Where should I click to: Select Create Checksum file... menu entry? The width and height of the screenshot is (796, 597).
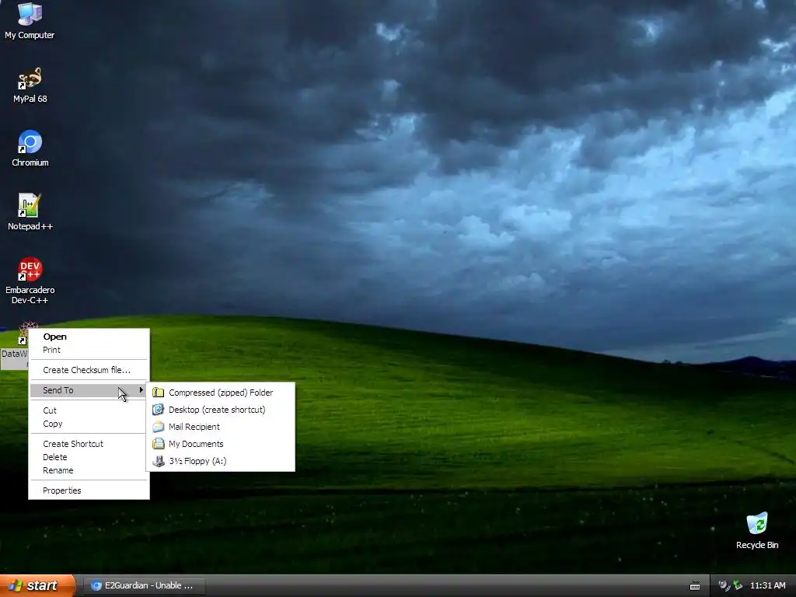pos(89,370)
